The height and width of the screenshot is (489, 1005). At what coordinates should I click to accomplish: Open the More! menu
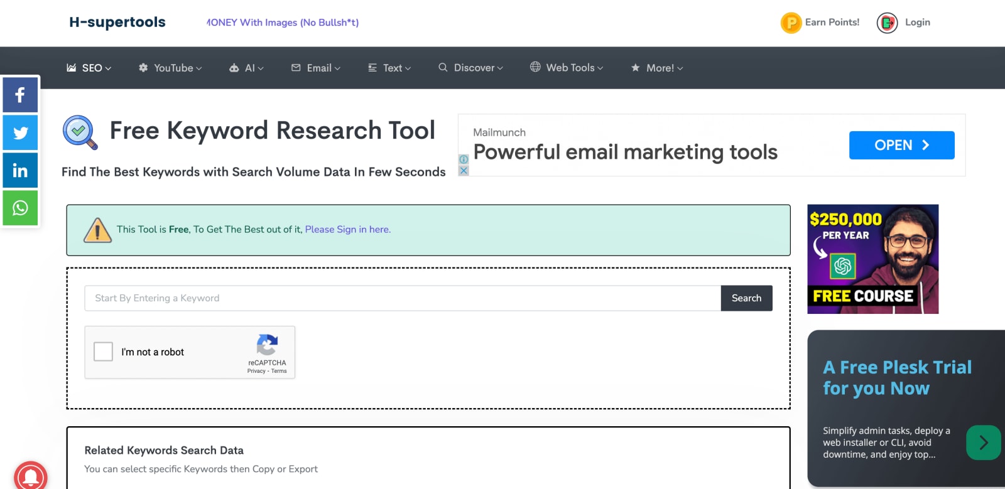pos(657,68)
